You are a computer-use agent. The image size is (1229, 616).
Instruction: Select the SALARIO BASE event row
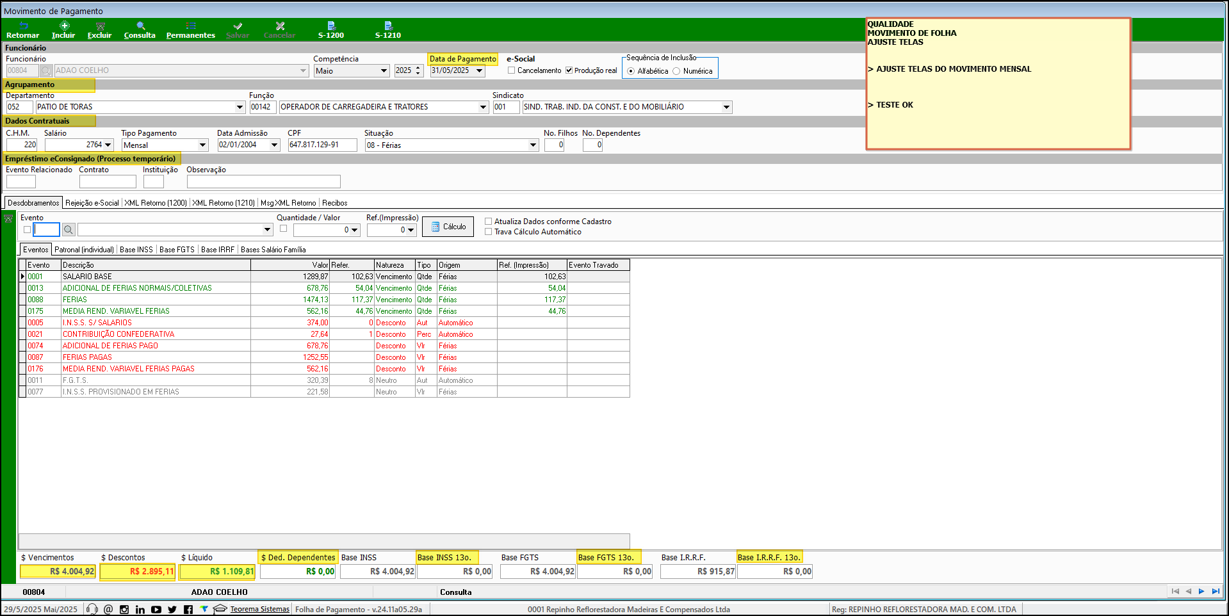click(324, 277)
